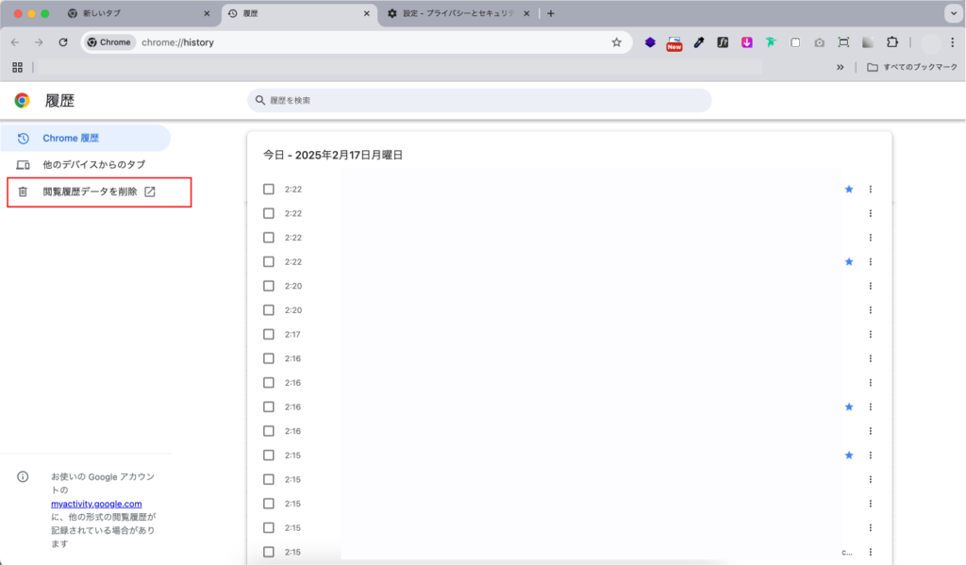Viewport: 966px width, 565px height.
Task: Show hidden bookmarks with double chevron
Action: [840, 67]
